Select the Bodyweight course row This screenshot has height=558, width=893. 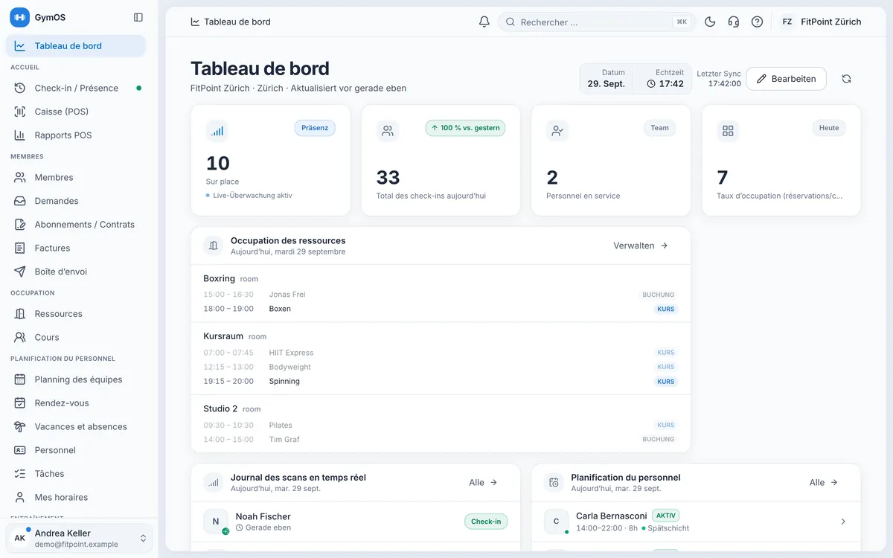coord(440,367)
